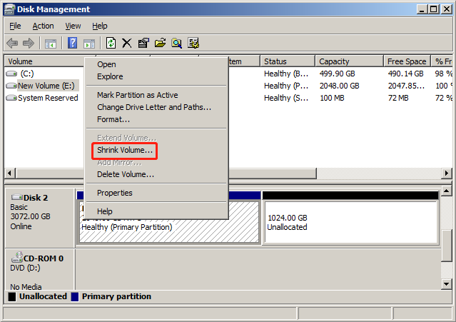Click the disk pane scroll down arrow
The image size is (456, 322).
tap(447, 282)
